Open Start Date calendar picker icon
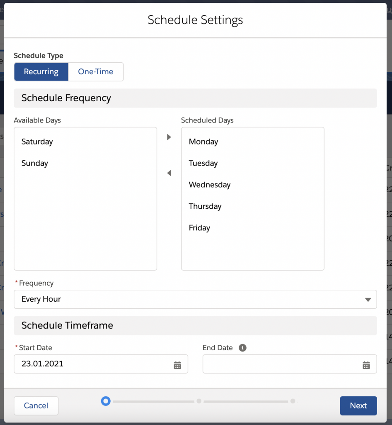392x425 pixels. point(177,365)
